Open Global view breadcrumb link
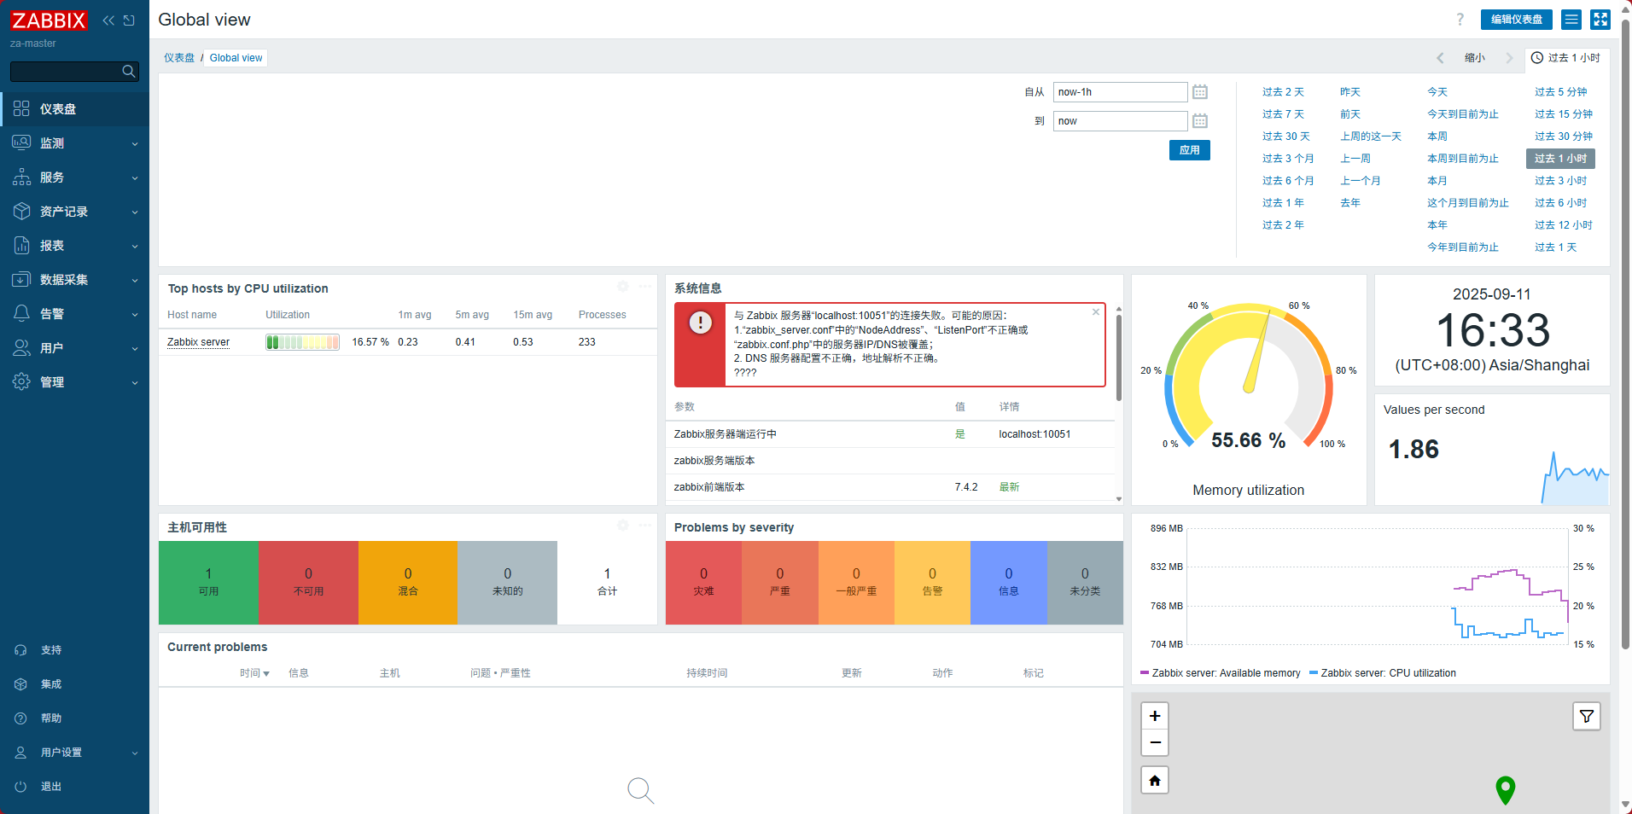Viewport: 1632px width, 814px height. click(x=236, y=58)
